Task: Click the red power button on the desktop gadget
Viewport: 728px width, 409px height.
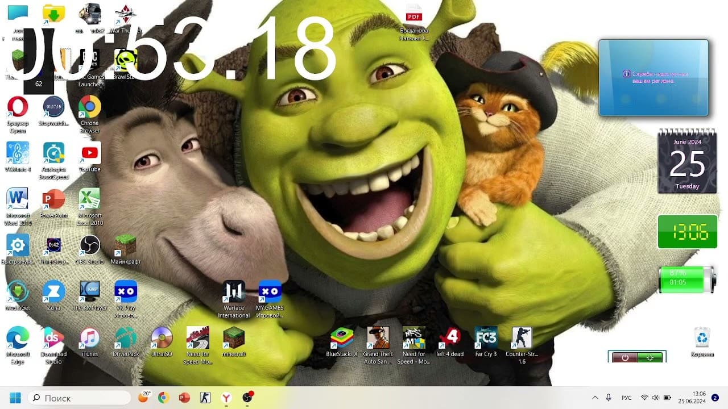Action: [x=624, y=357]
